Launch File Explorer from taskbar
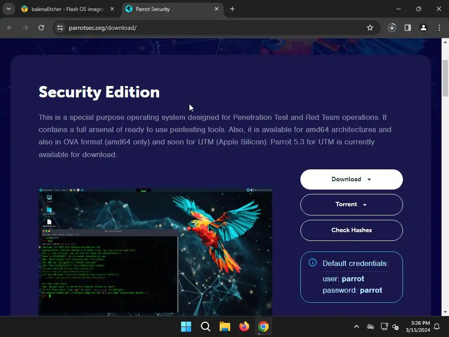Screen dimensions: 449x337 coord(225,326)
